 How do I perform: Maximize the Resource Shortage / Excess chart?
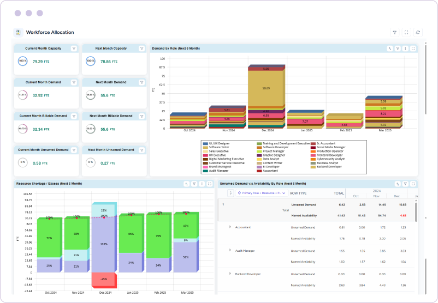click(x=210, y=184)
